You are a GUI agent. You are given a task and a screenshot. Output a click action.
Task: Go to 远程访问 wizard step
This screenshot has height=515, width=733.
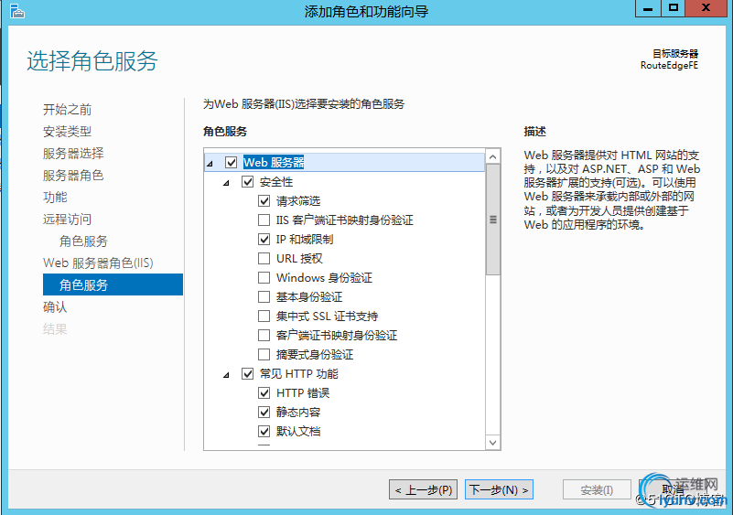click(68, 220)
